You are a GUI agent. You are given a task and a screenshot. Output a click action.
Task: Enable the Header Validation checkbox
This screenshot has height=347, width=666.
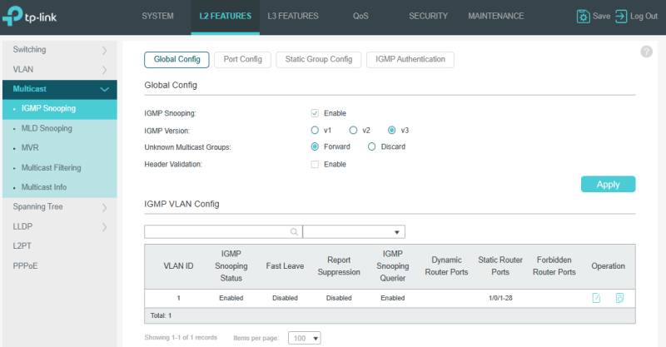(x=315, y=164)
